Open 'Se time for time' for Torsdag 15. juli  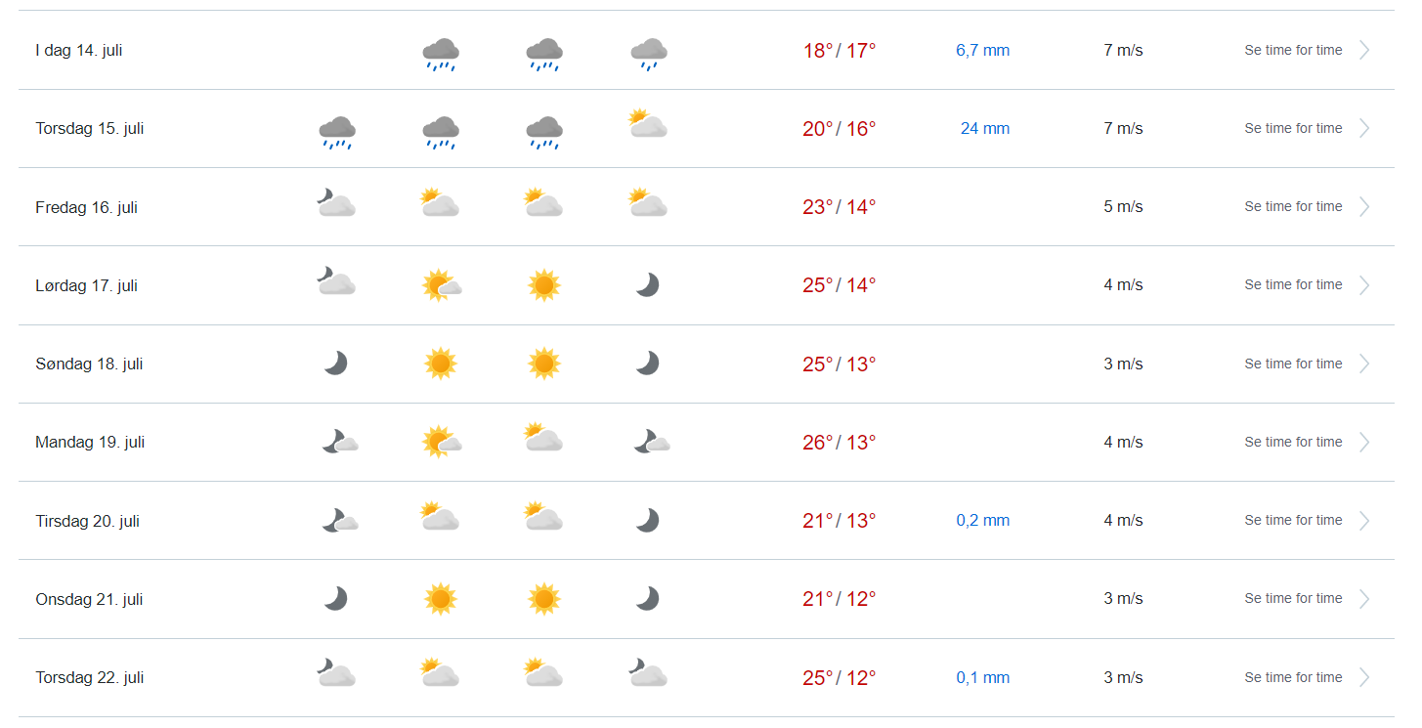coord(1293,128)
